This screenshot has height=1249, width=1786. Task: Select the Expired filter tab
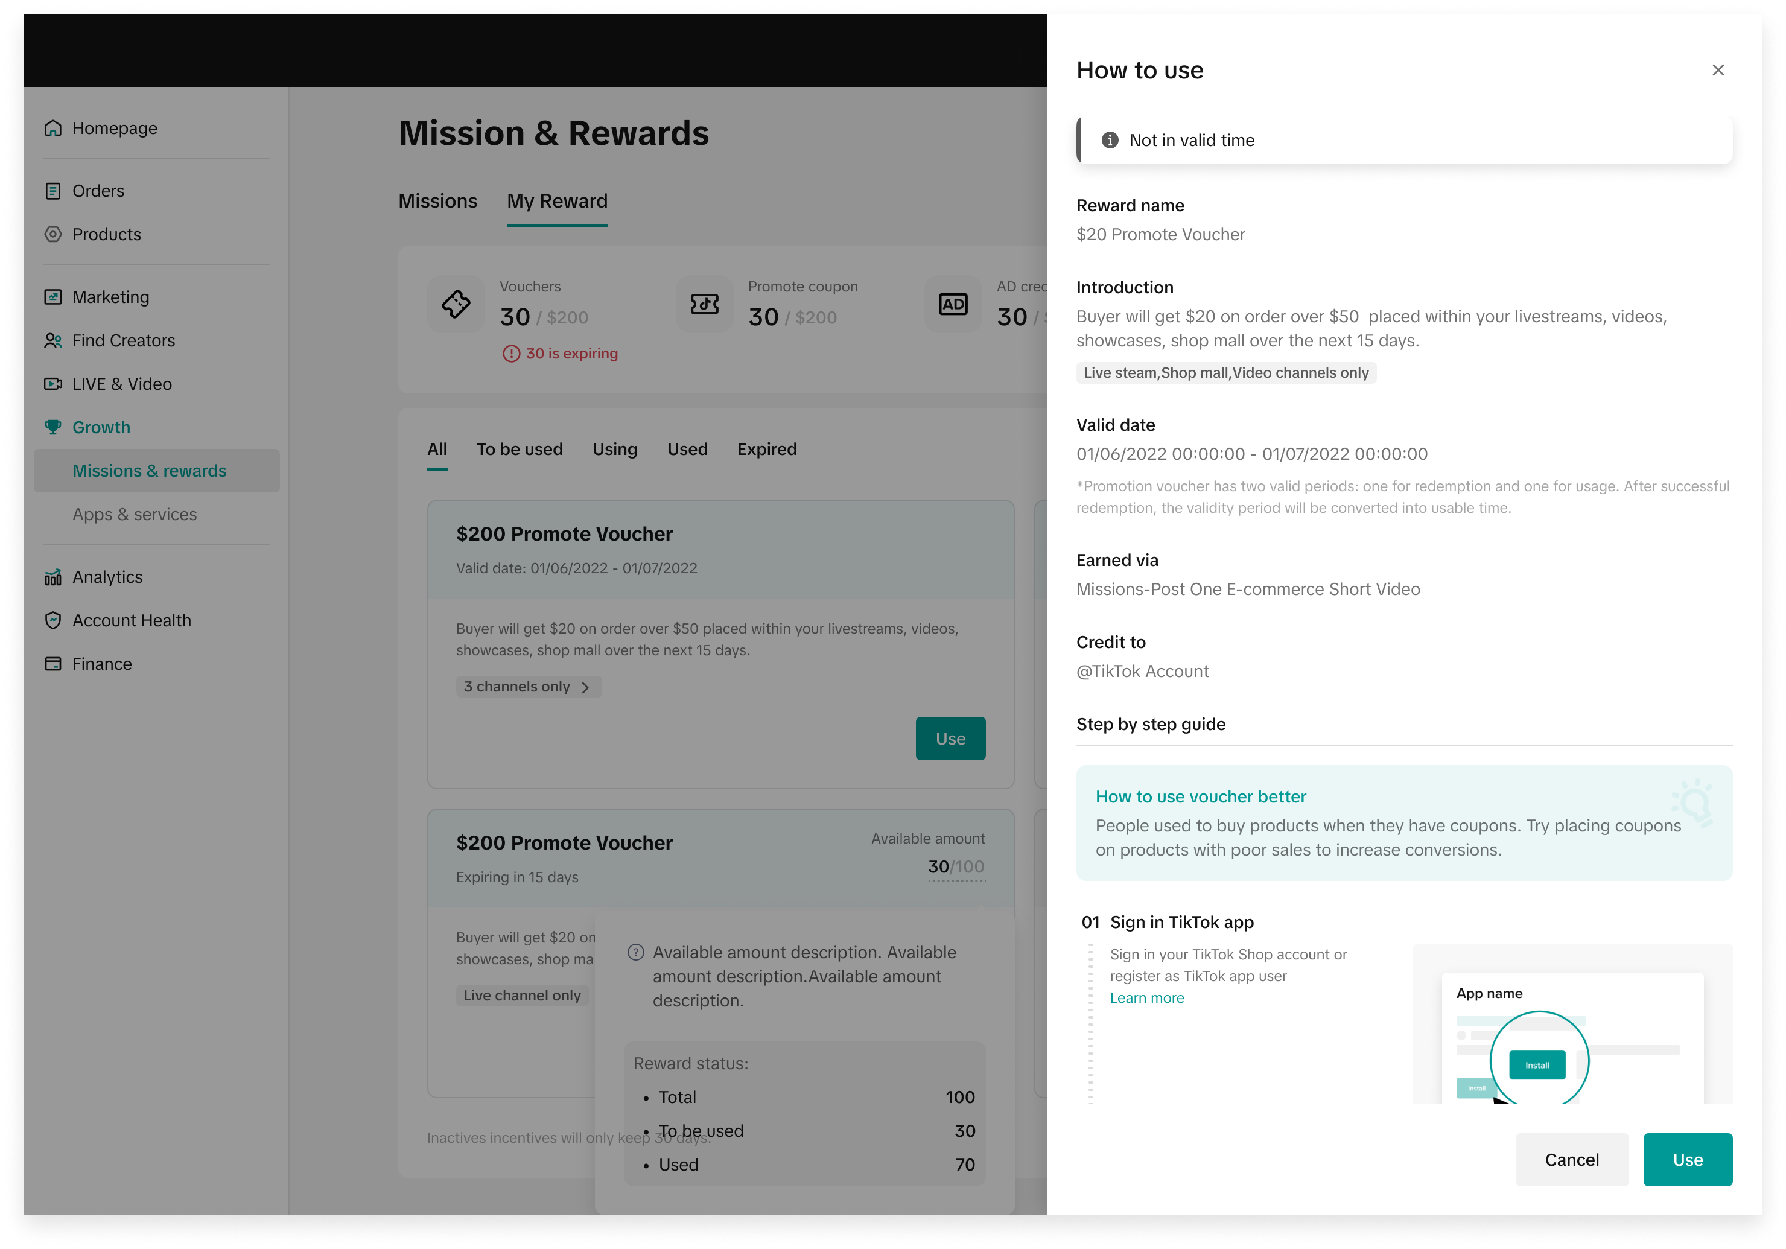pyautogui.click(x=766, y=450)
